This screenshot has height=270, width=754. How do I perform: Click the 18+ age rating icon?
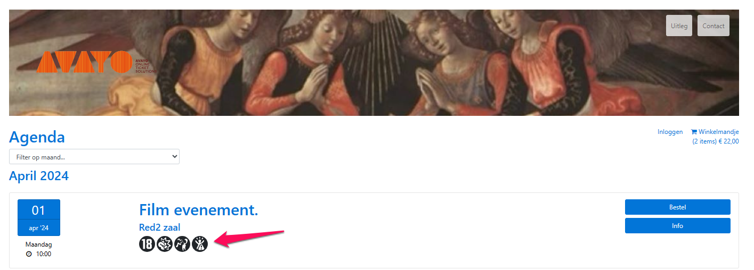tap(147, 244)
